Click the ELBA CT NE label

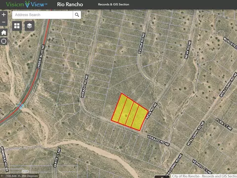[224, 124]
